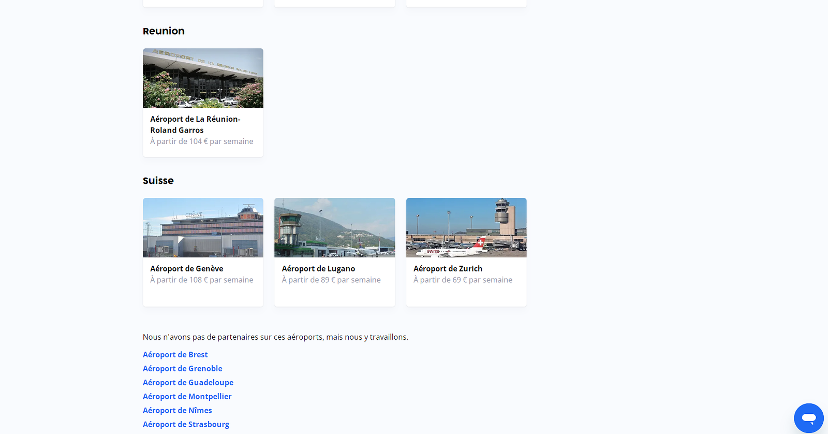Image resolution: width=828 pixels, height=434 pixels.
Task: Select the Aéroport de Zurich title
Action: coord(448,269)
